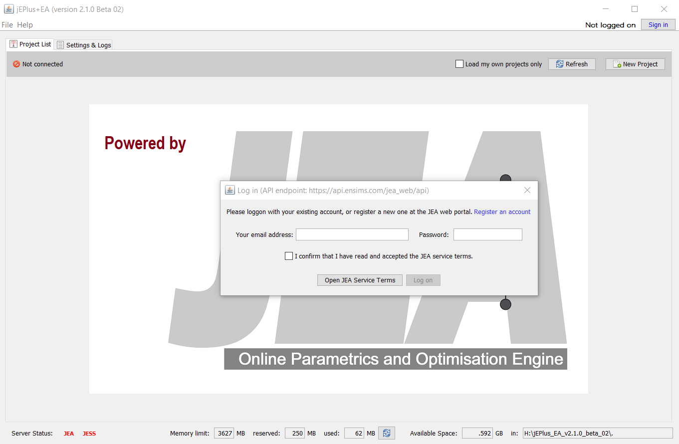
Task: Follow the Register an account link
Action: [502, 212]
